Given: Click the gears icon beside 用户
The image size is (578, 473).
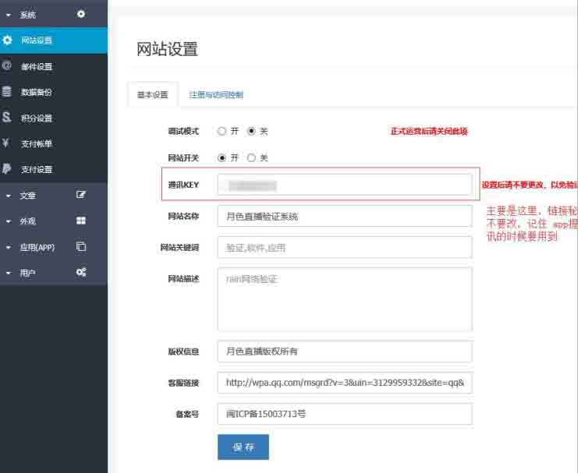Looking at the screenshot, I should click(81, 272).
